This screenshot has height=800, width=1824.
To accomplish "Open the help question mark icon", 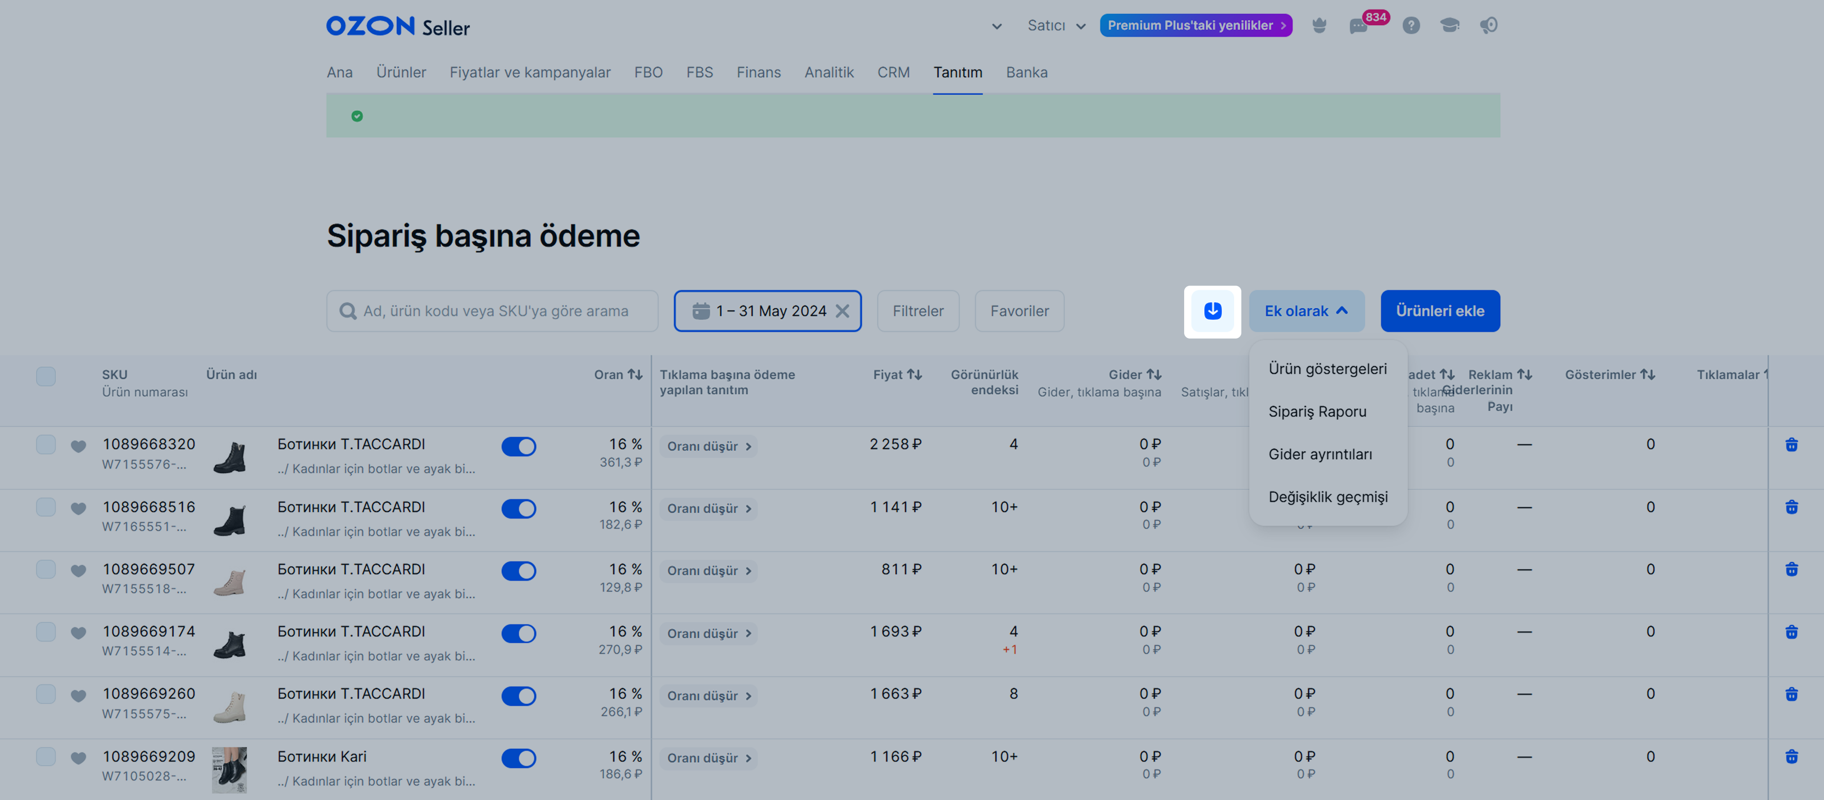I will click(1410, 25).
